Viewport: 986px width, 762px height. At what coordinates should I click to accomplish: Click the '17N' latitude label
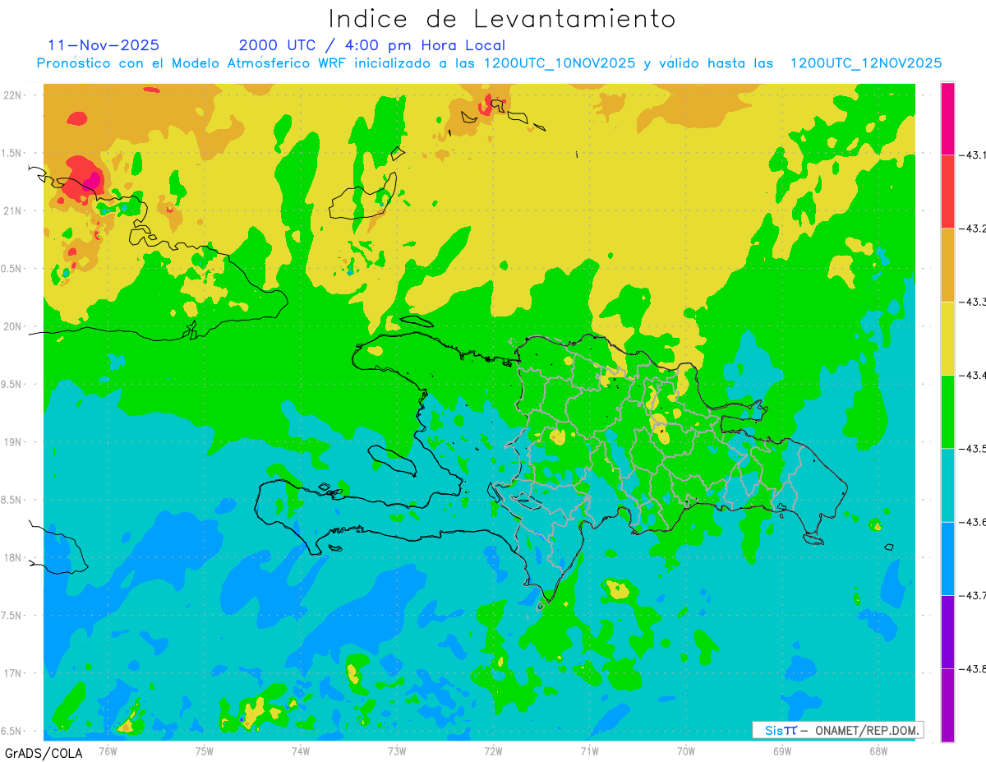click(13, 674)
